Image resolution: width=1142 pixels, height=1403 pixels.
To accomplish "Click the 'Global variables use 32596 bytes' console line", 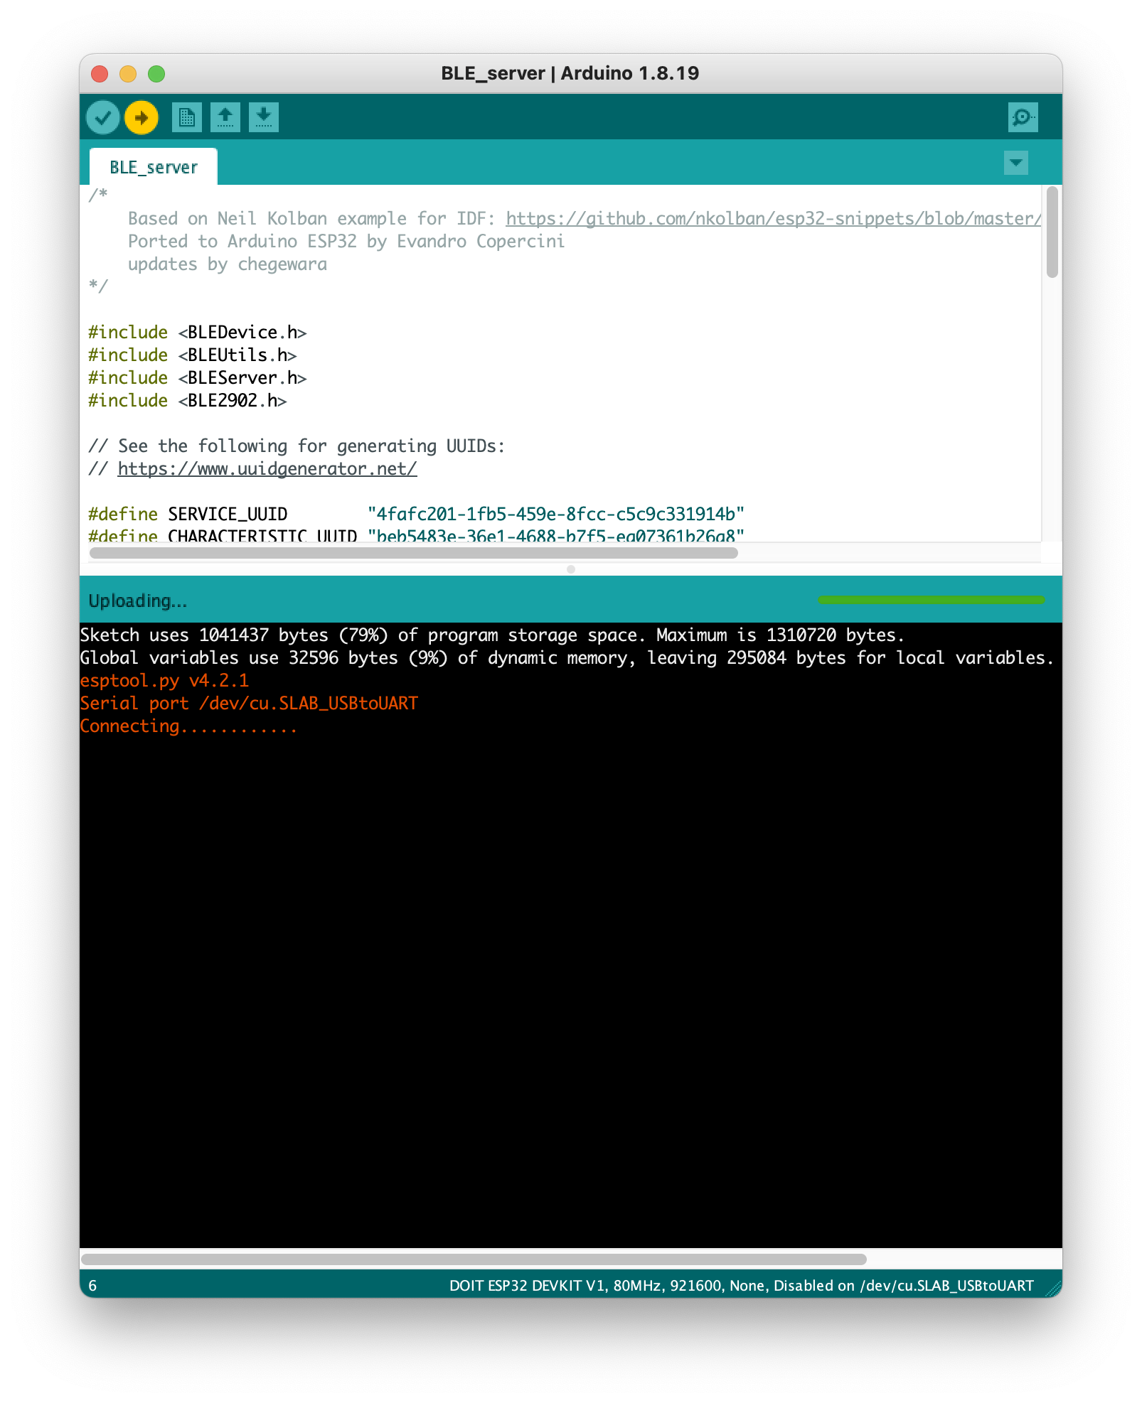I will (567, 657).
